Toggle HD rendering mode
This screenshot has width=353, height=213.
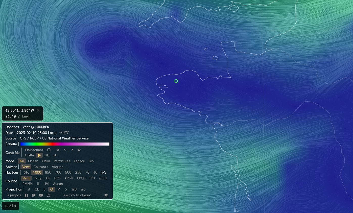(47, 155)
